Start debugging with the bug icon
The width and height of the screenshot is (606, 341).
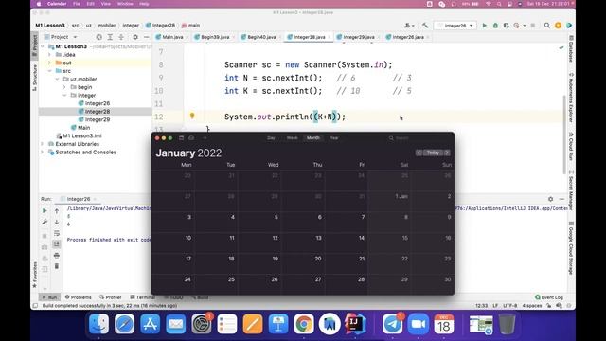click(495, 26)
